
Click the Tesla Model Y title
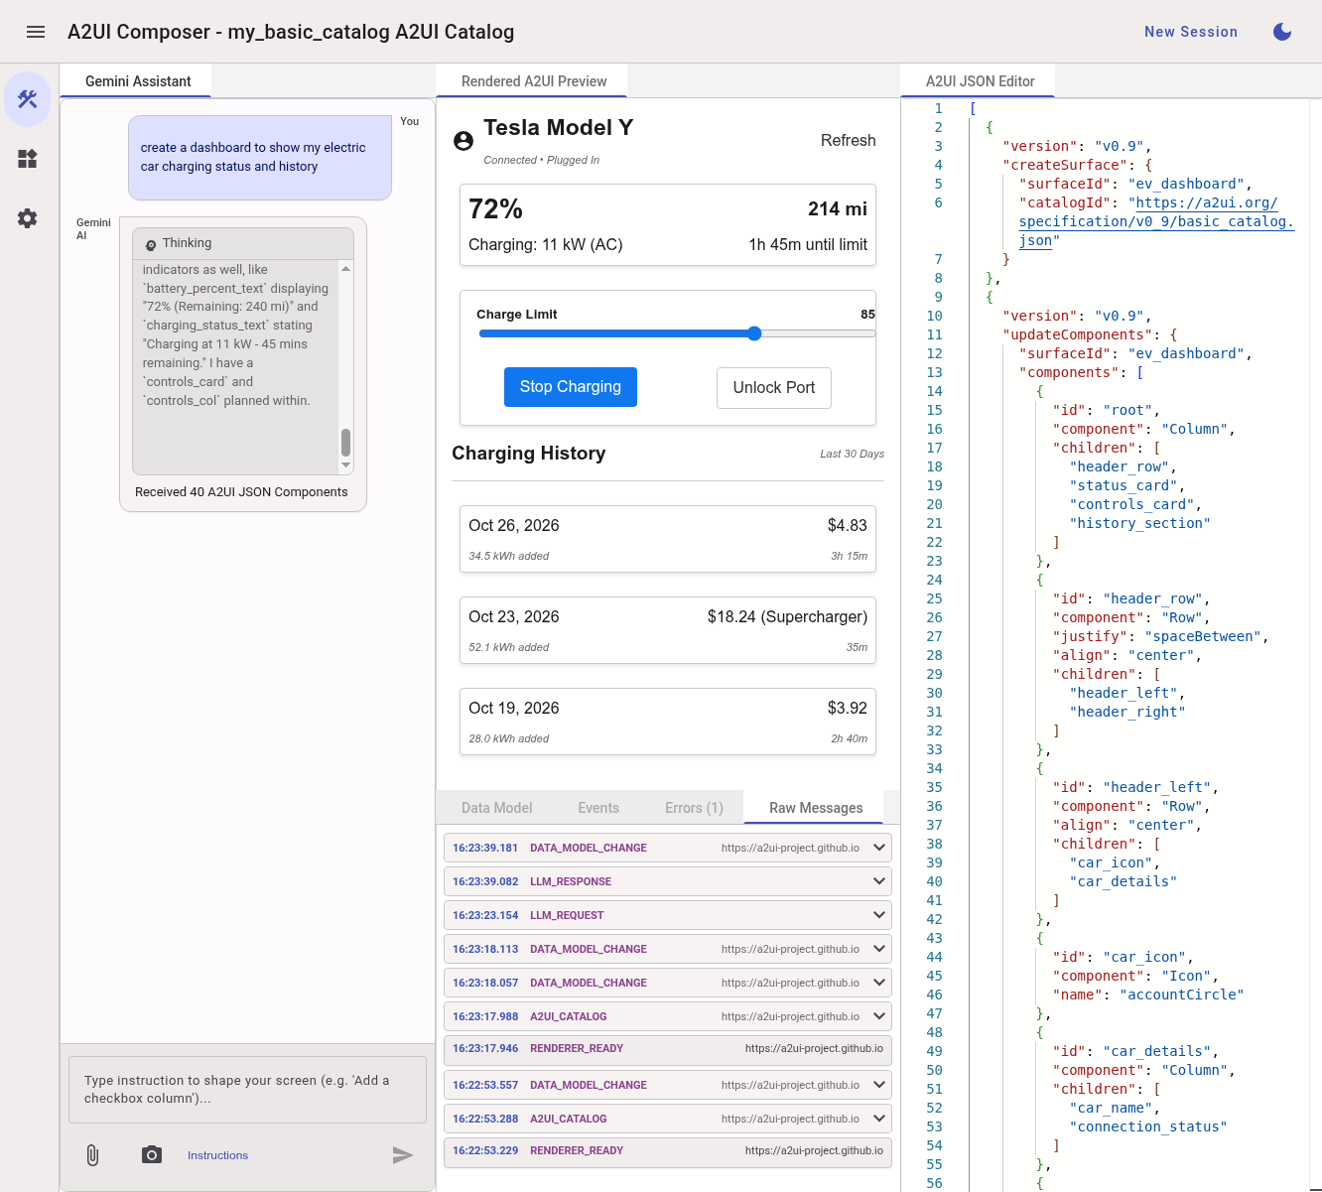point(558,127)
